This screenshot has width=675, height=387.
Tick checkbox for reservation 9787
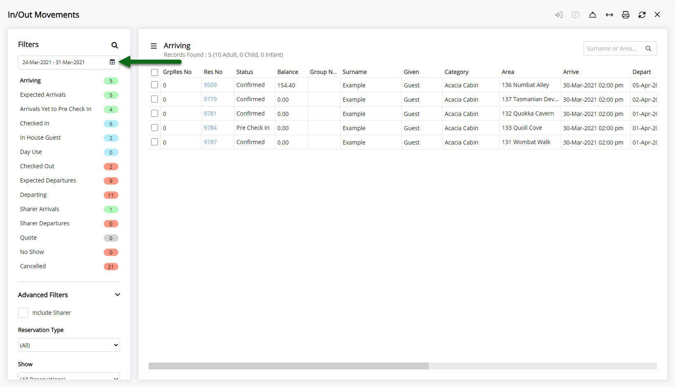pos(154,142)
